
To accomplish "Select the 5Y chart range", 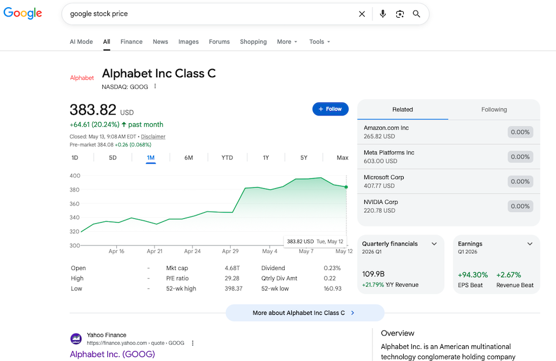I will [304, 158].
